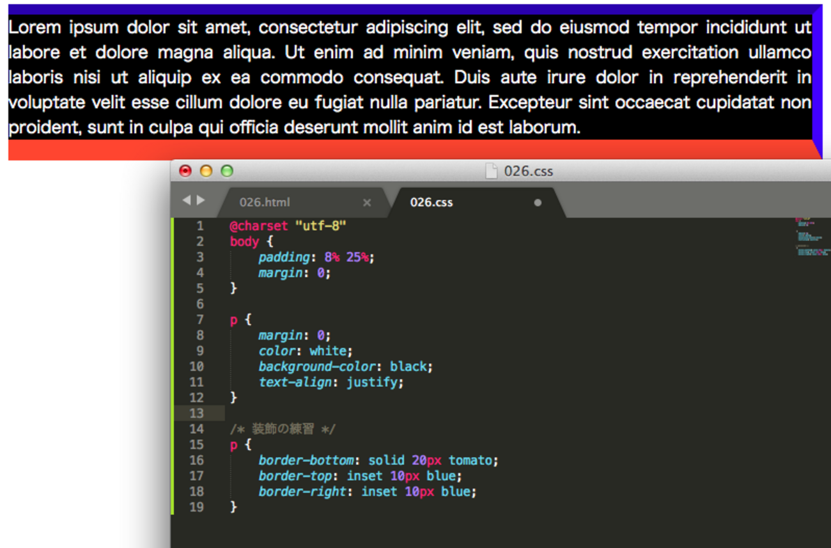The width and height of the screenshot is (831, 548).
Task: Close the 026.html tab
Action: click(x=367, y=202)
